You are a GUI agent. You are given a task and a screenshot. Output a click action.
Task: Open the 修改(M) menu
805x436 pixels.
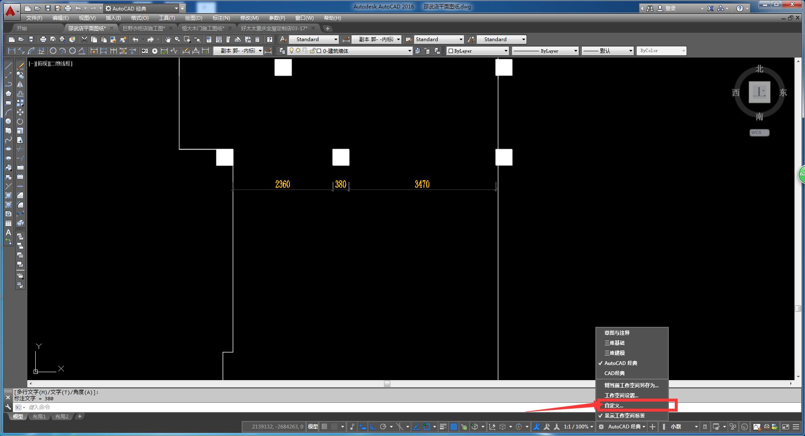pos(249,18)
